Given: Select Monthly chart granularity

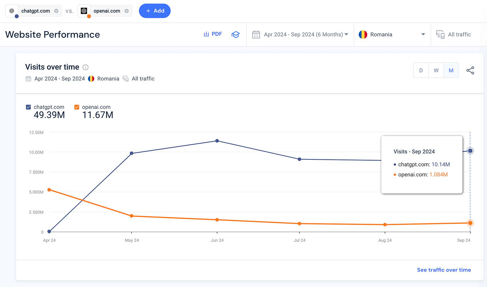Looking at the screenshot, I should [451, 70].
